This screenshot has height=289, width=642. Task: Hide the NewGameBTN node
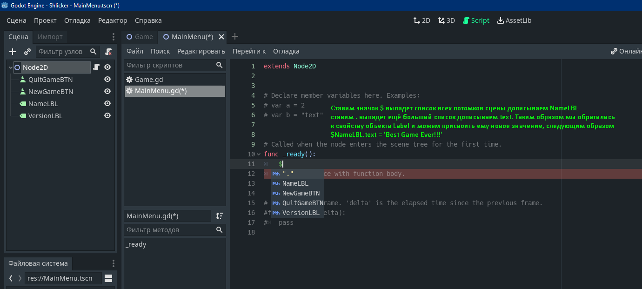click(x=107, y=92)
